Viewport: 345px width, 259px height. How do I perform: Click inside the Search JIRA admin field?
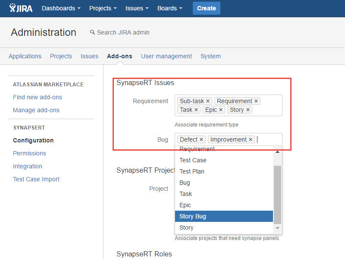[x=123, y=32]
